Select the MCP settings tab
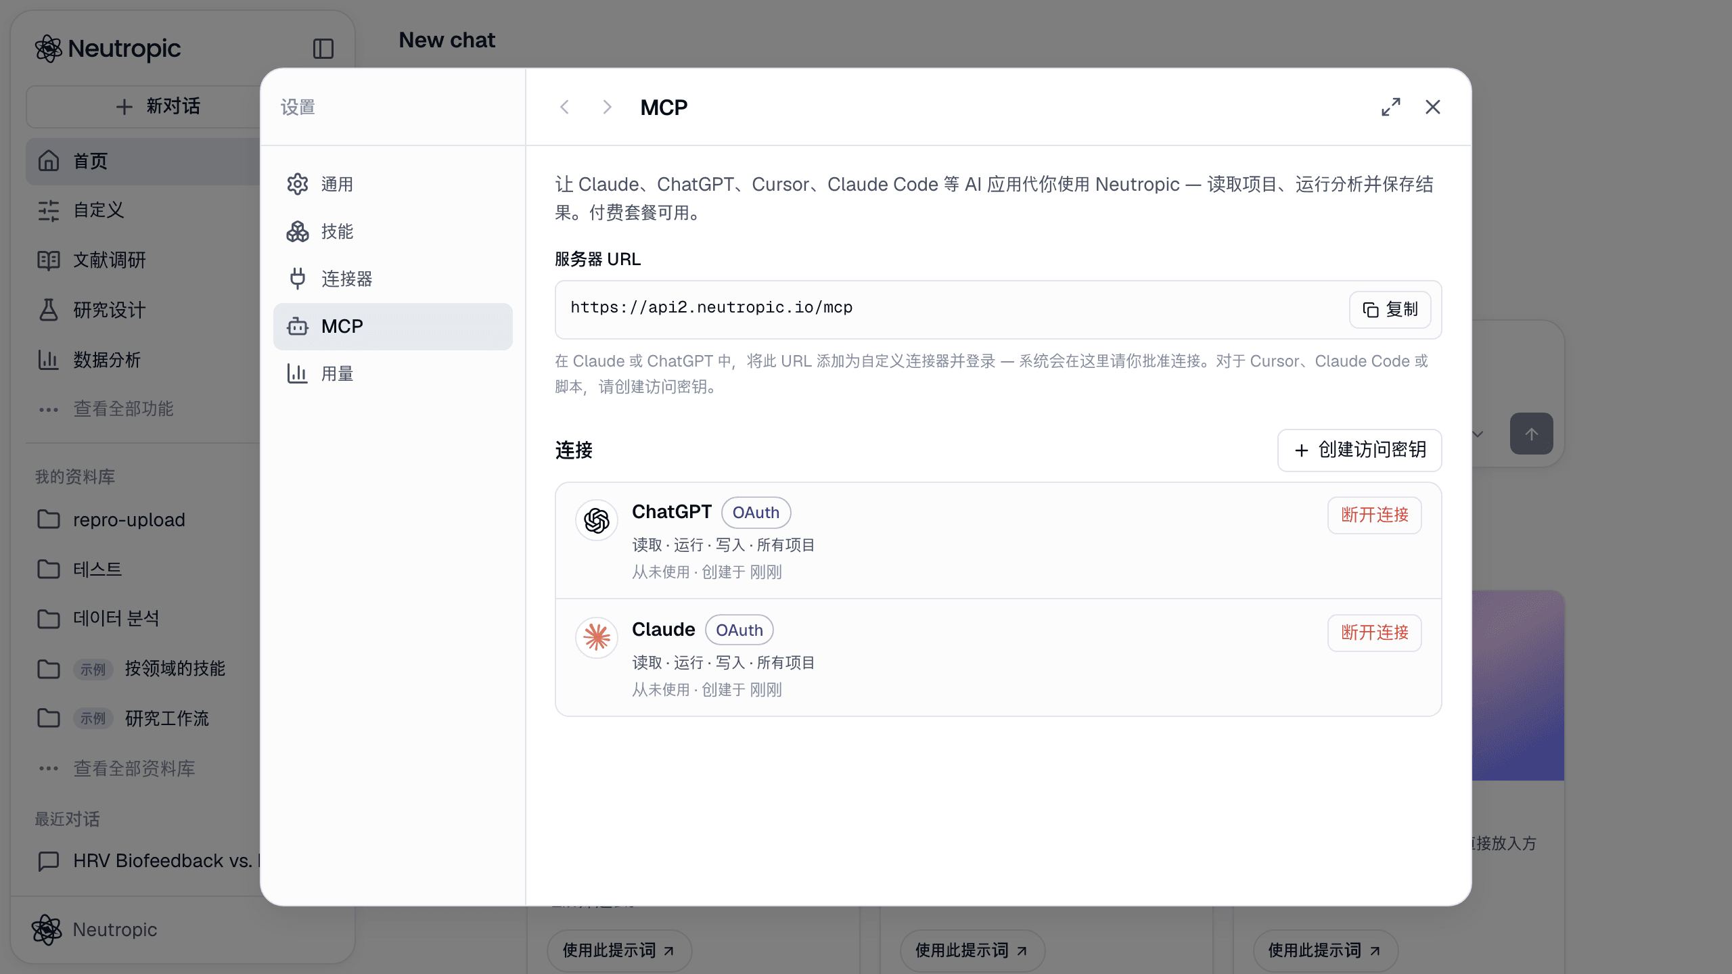 point(392,327)
